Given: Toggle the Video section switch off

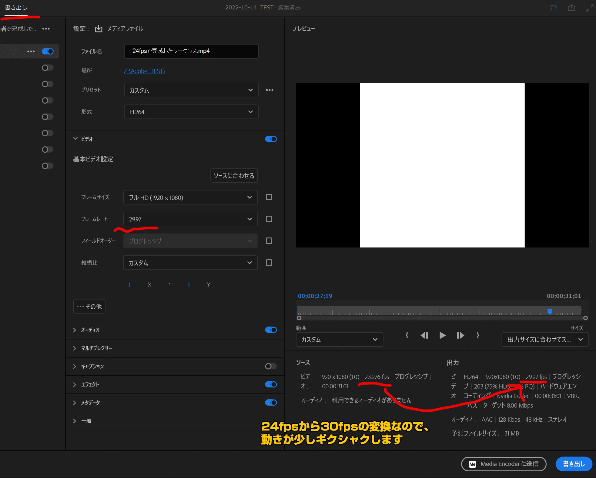Looking at the screenshot, I should pos(271,139).
